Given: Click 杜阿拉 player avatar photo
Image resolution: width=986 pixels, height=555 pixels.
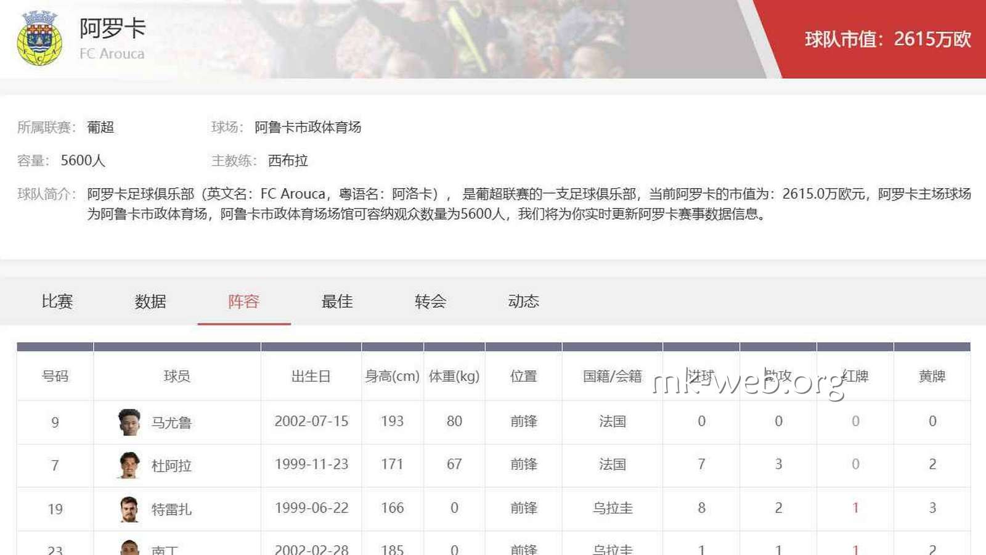Looking at the screenshot, I should (x=129, y=466).
